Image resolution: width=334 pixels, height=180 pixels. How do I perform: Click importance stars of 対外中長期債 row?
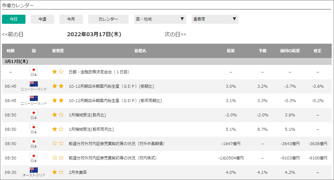[x=58, y=143]
